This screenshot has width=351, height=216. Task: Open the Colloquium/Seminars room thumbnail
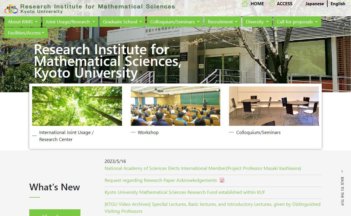[274, 106]
